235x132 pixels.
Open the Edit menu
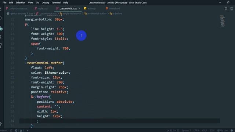point(11,3)
